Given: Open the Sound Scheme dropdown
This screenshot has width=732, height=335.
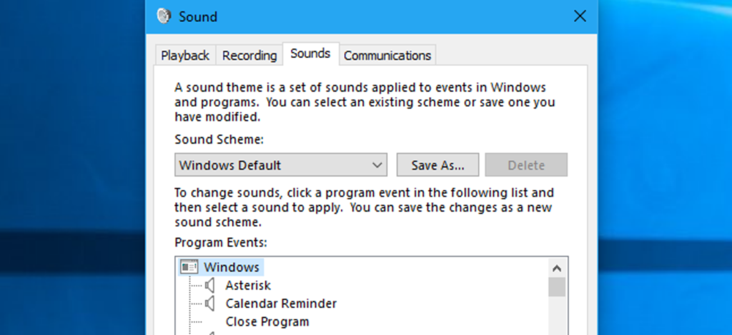Looking at the screenshot, I should point(281,165).
